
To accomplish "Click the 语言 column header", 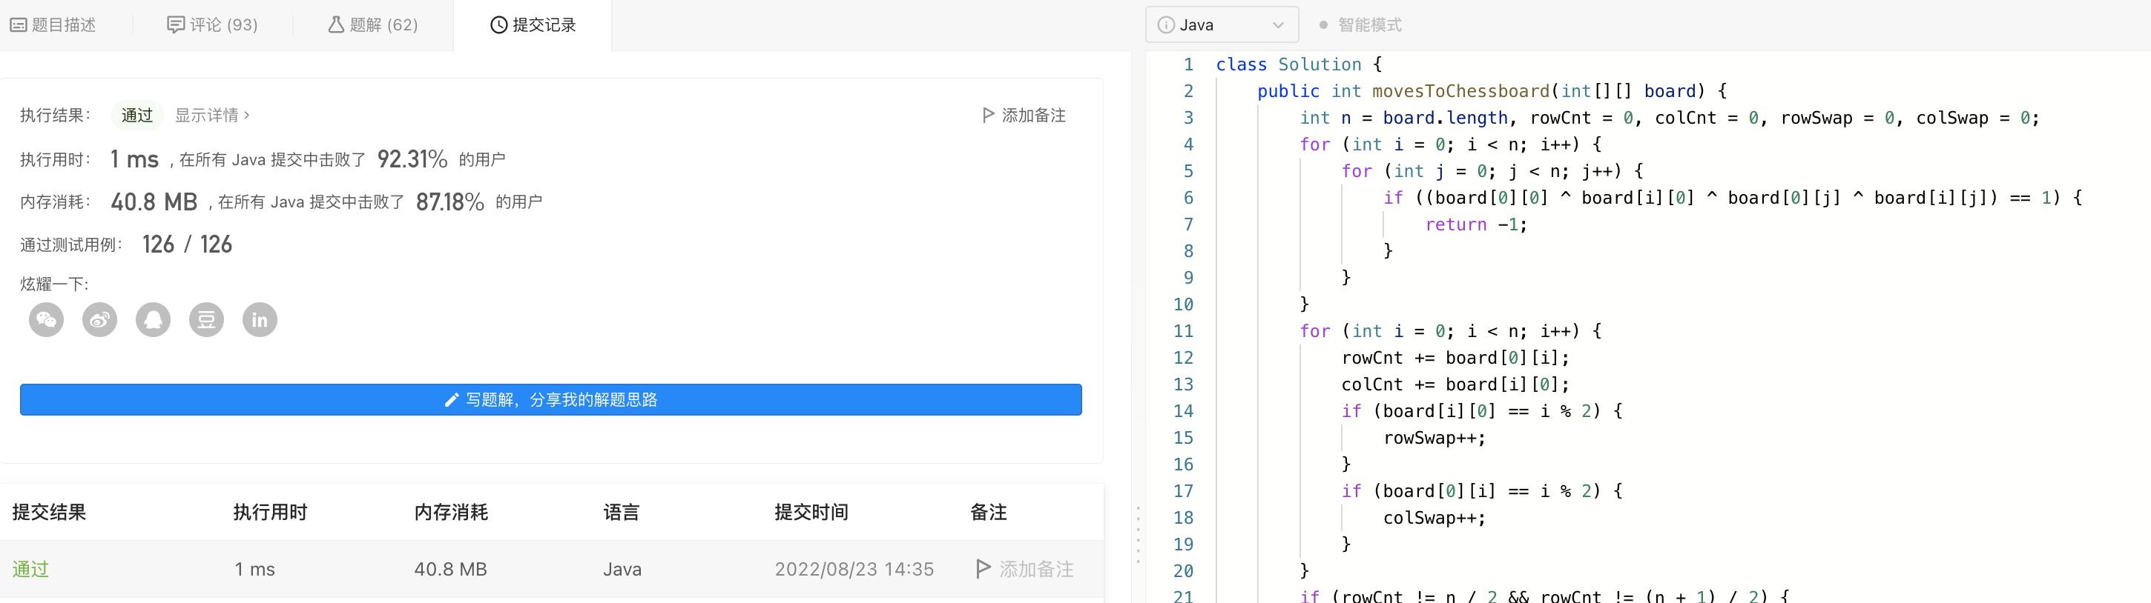I will tap(622, 512).
